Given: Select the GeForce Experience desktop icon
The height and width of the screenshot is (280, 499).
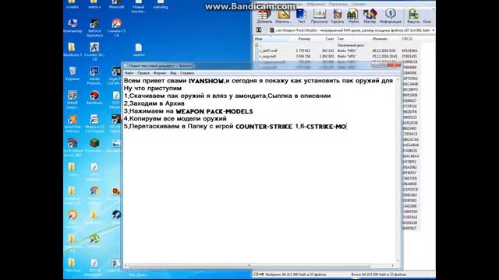Looking at the screenshot, I should click(x=94, y=28).
